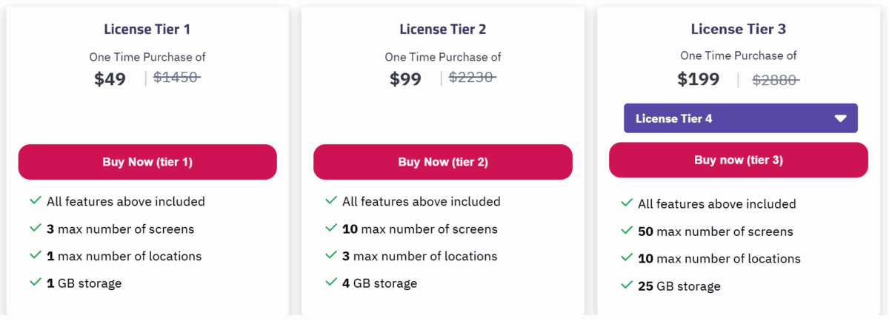Click the License Tier 3 heading
889x321 pixels.
(x=738, y=30)
